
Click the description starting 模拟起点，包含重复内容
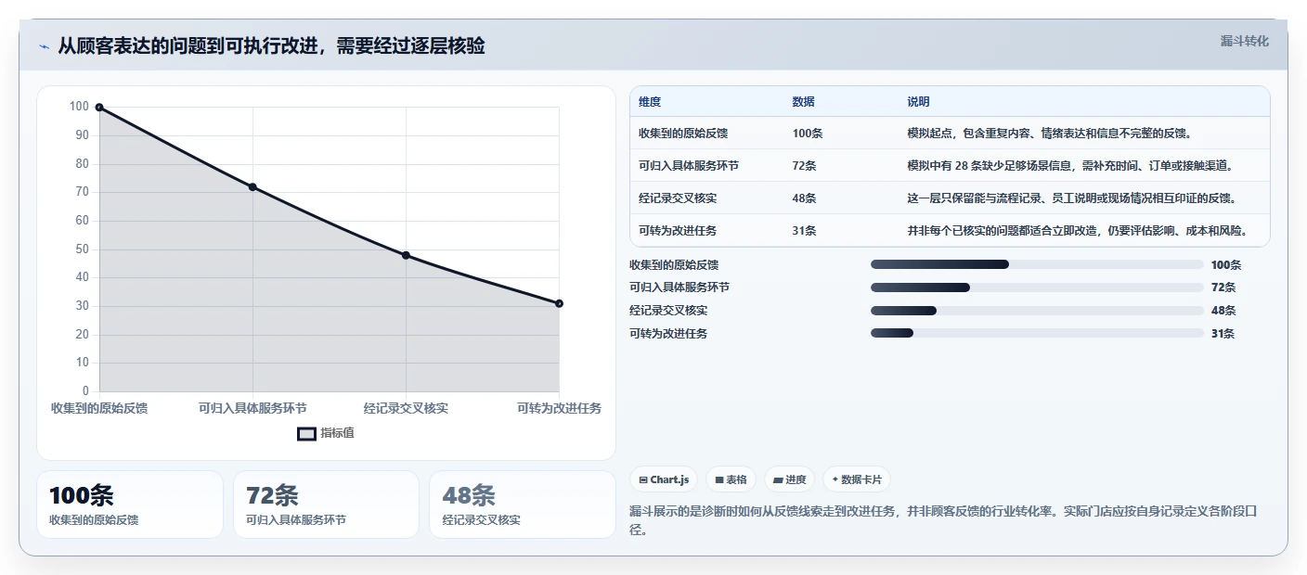click(1049, 134)
